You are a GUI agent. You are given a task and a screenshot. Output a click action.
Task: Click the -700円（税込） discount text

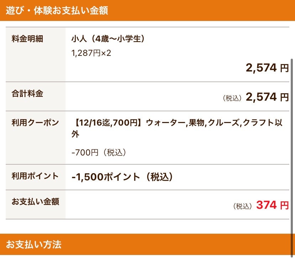pyautogui.click(x=99, y=152)
